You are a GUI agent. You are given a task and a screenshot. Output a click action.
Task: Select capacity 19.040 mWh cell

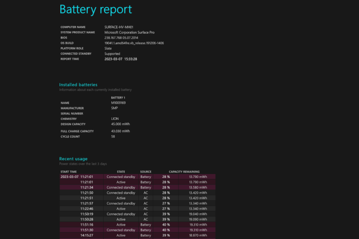point(198,214)
